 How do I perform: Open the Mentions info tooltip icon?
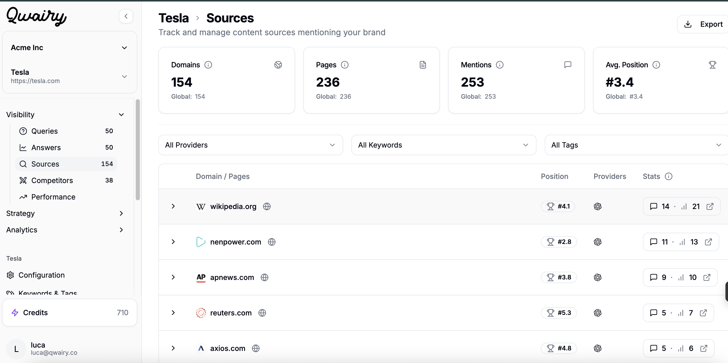[500, 65]
